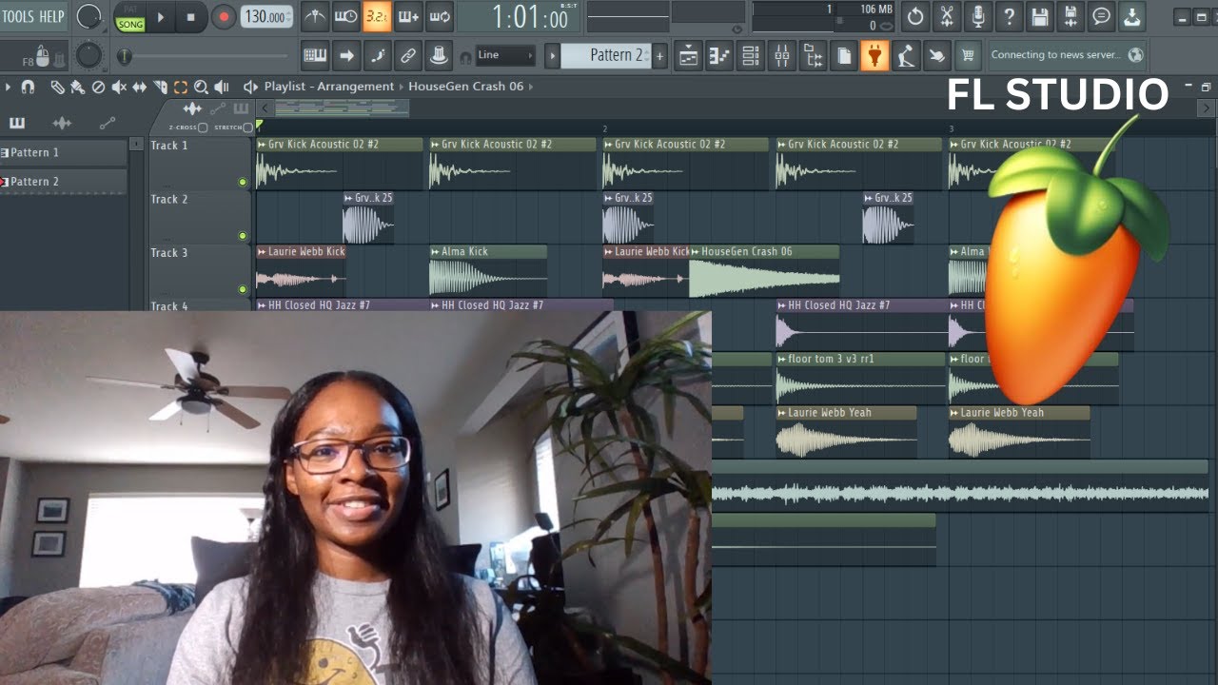The image size is (1218, 685).
Task: Mute Track 2 with green light
Action: pos(243,235)
